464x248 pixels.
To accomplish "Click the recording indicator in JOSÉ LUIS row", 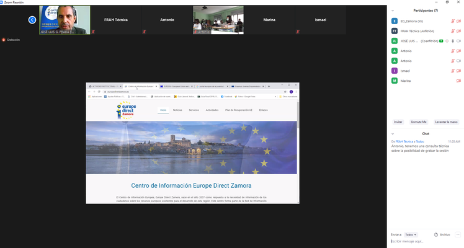I will [x=447, y=41].
